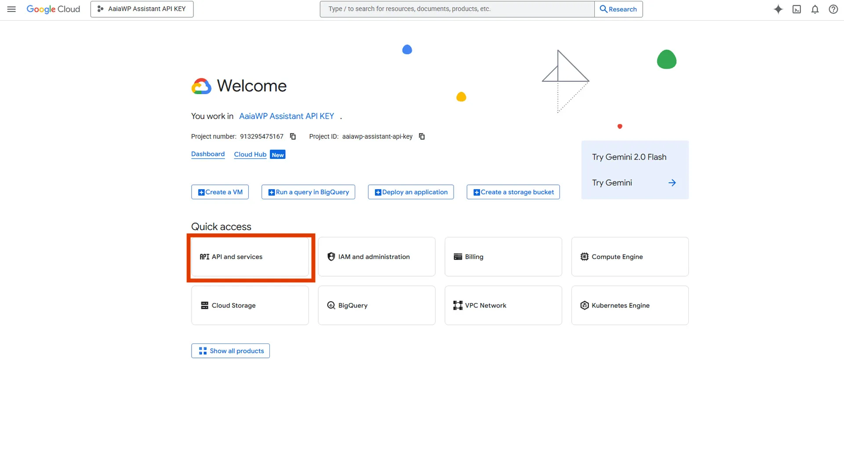844x475 pixels.
Task: Open the Cloud Storage card
Action: [x=250, y=305]
